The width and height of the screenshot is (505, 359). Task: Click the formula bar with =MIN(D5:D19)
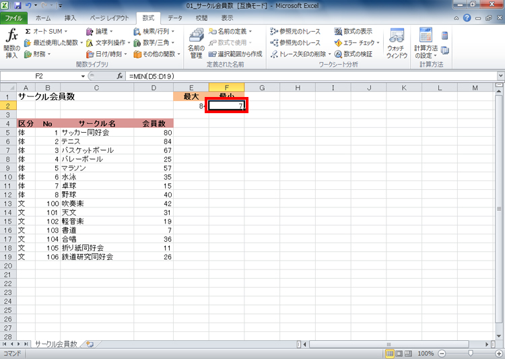311,76
